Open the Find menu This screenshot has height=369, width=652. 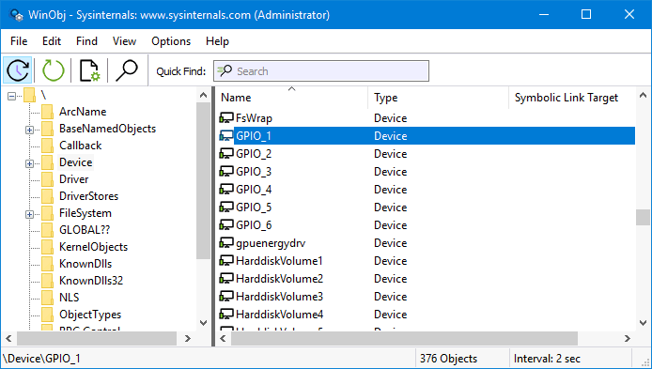point(86,41)
